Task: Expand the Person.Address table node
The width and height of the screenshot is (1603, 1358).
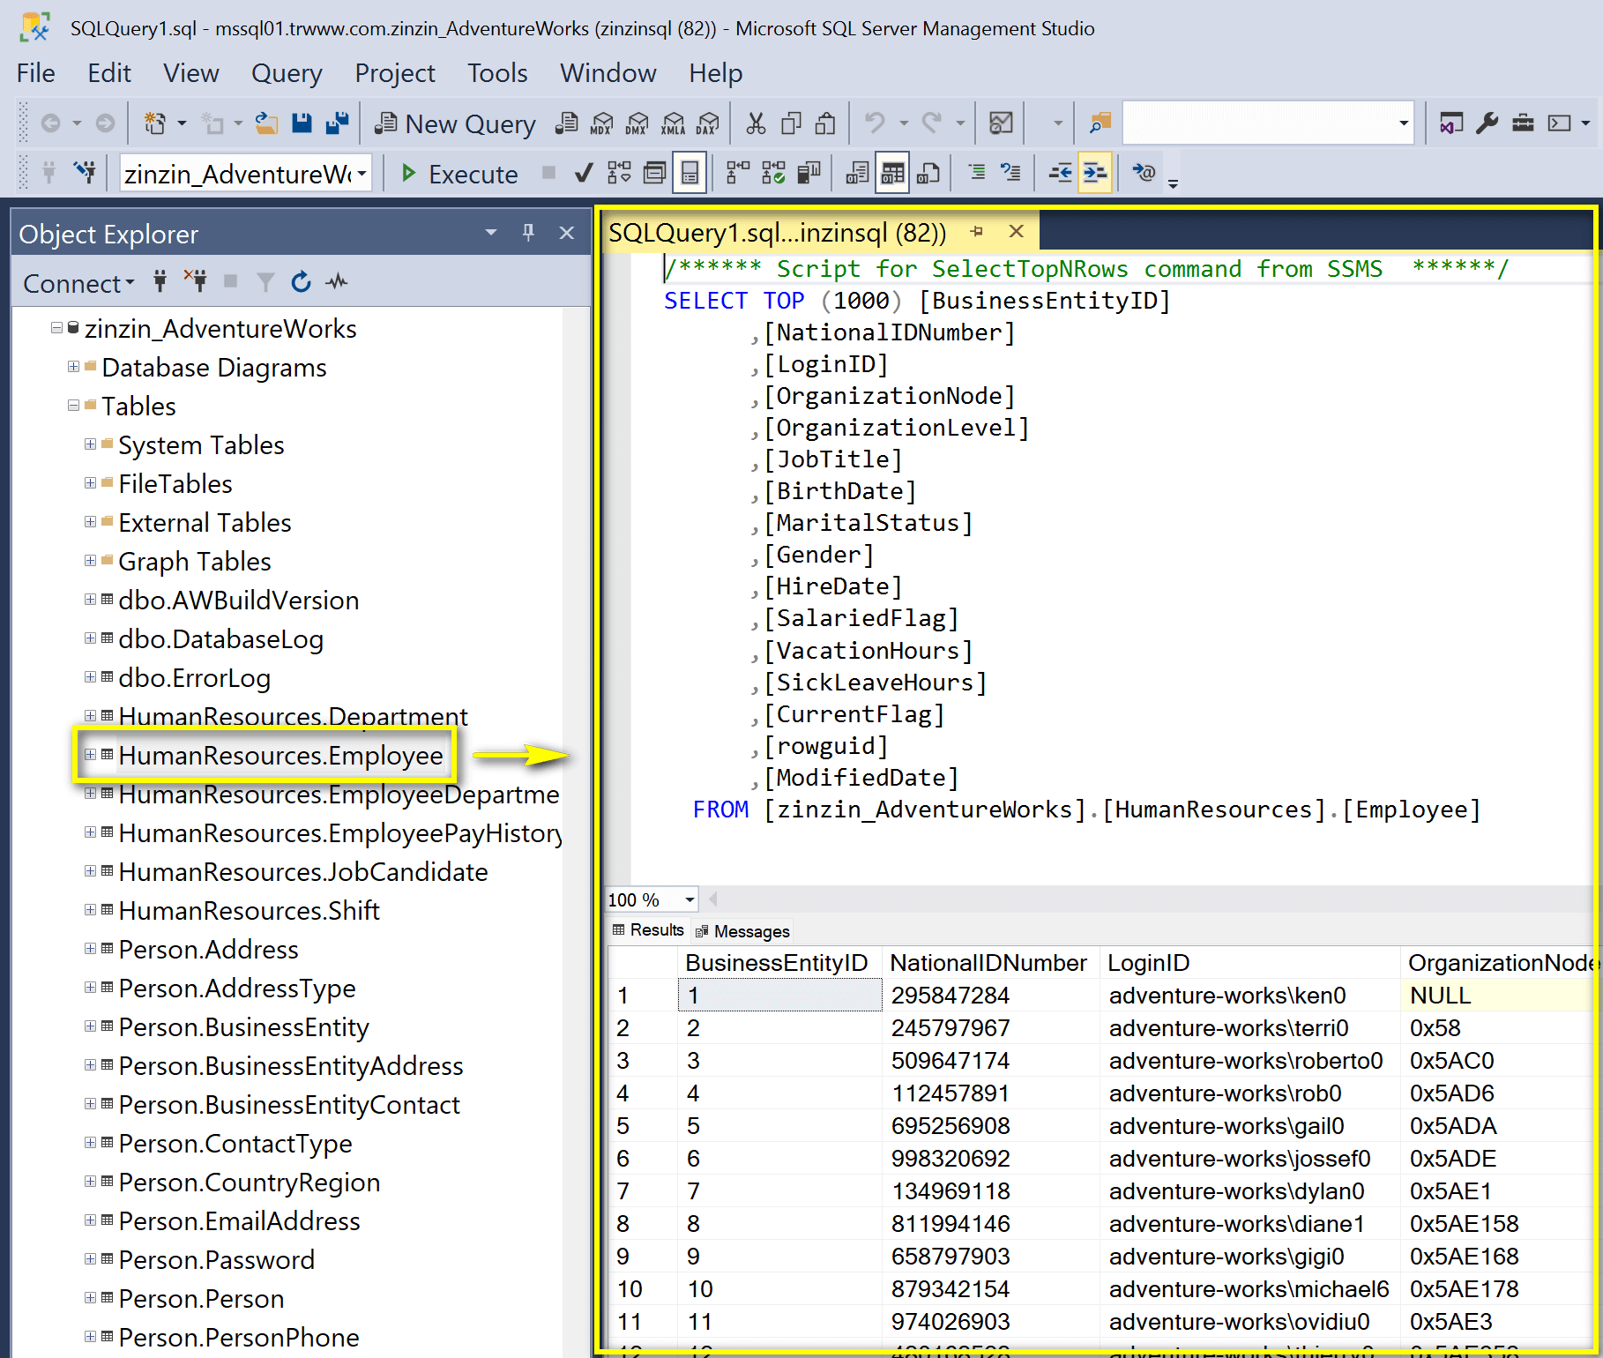Action: pos(90,949)
